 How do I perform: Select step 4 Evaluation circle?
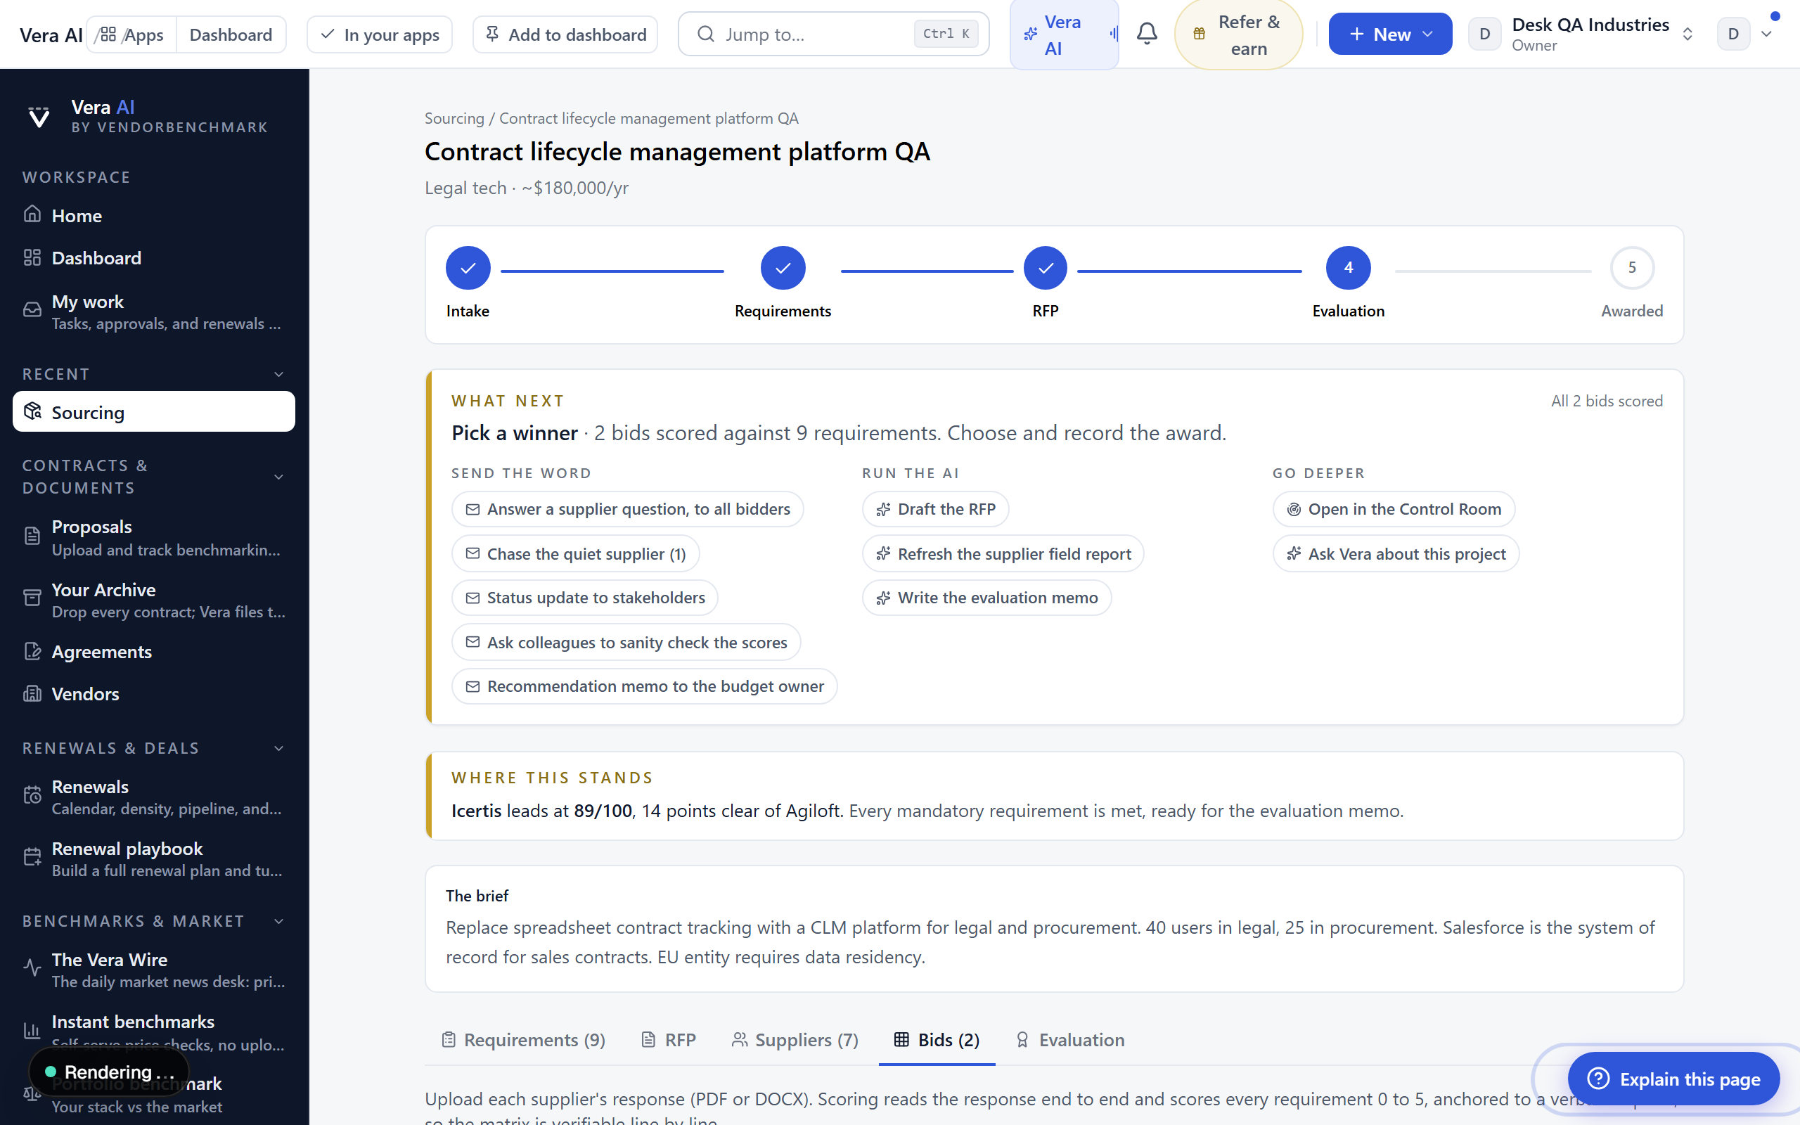1348,268
